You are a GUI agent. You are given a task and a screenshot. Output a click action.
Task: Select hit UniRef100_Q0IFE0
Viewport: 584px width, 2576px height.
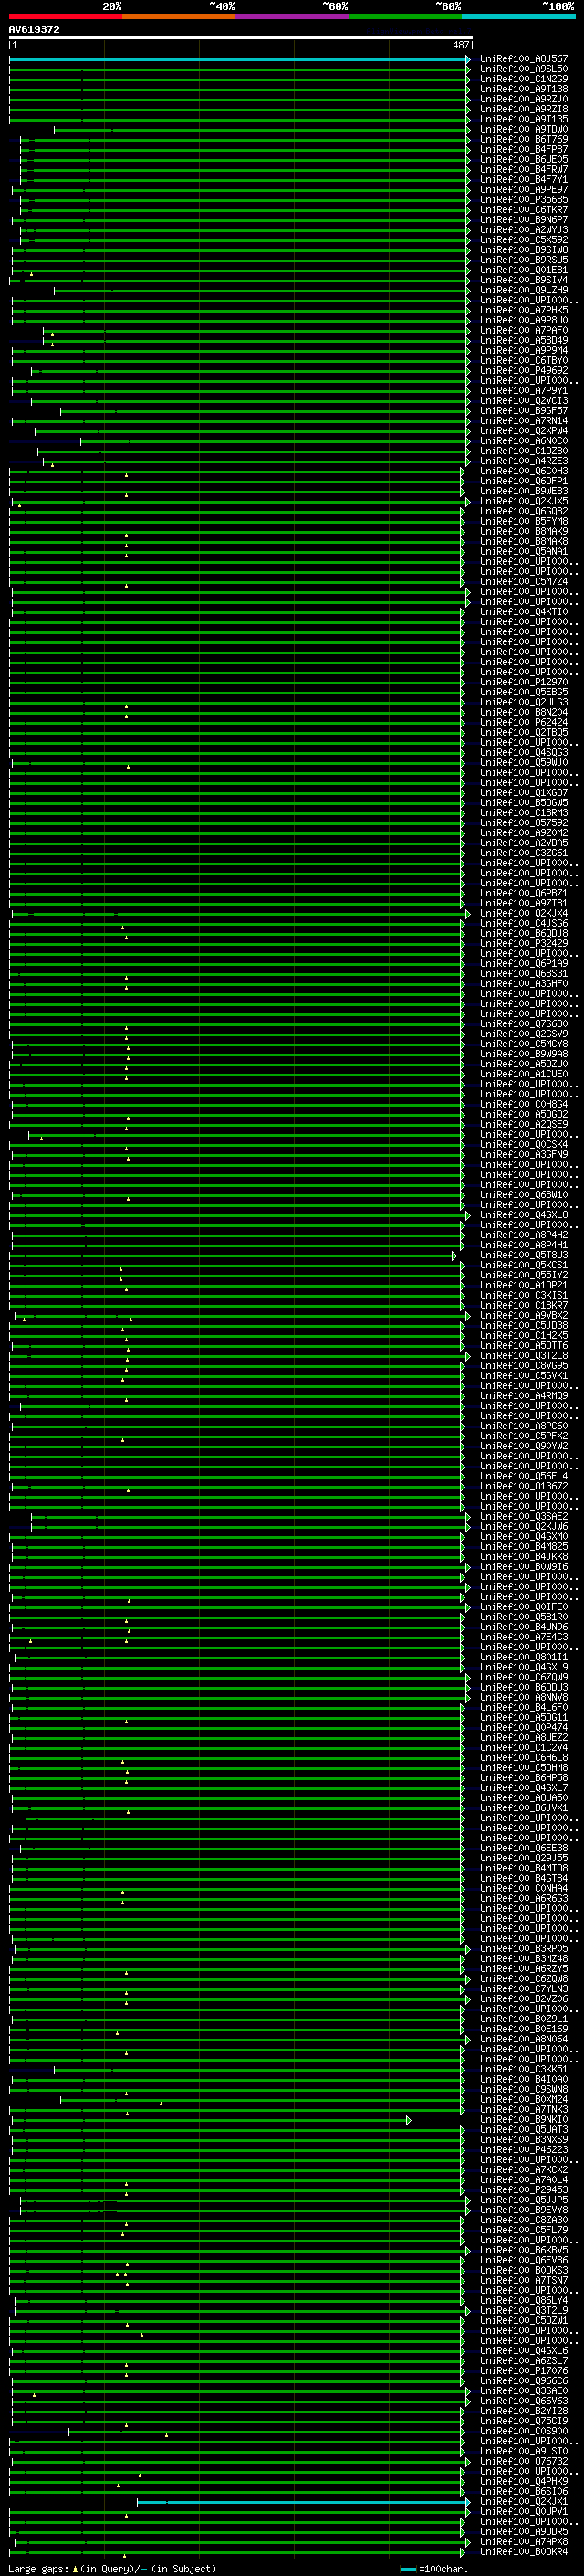click(x=524, y=1607)
